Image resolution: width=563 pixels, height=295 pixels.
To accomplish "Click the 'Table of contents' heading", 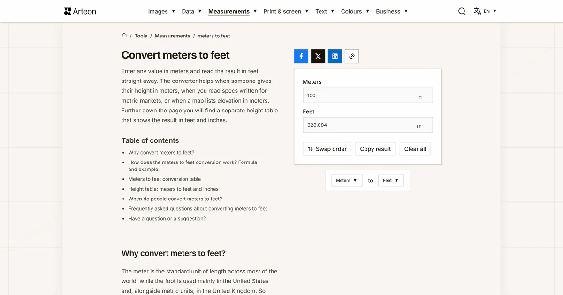I will (x=150, y=140).
